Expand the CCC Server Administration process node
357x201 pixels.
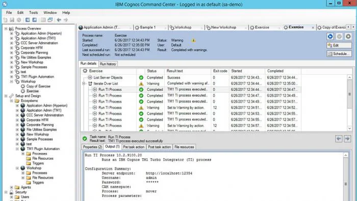coord(11,43)
